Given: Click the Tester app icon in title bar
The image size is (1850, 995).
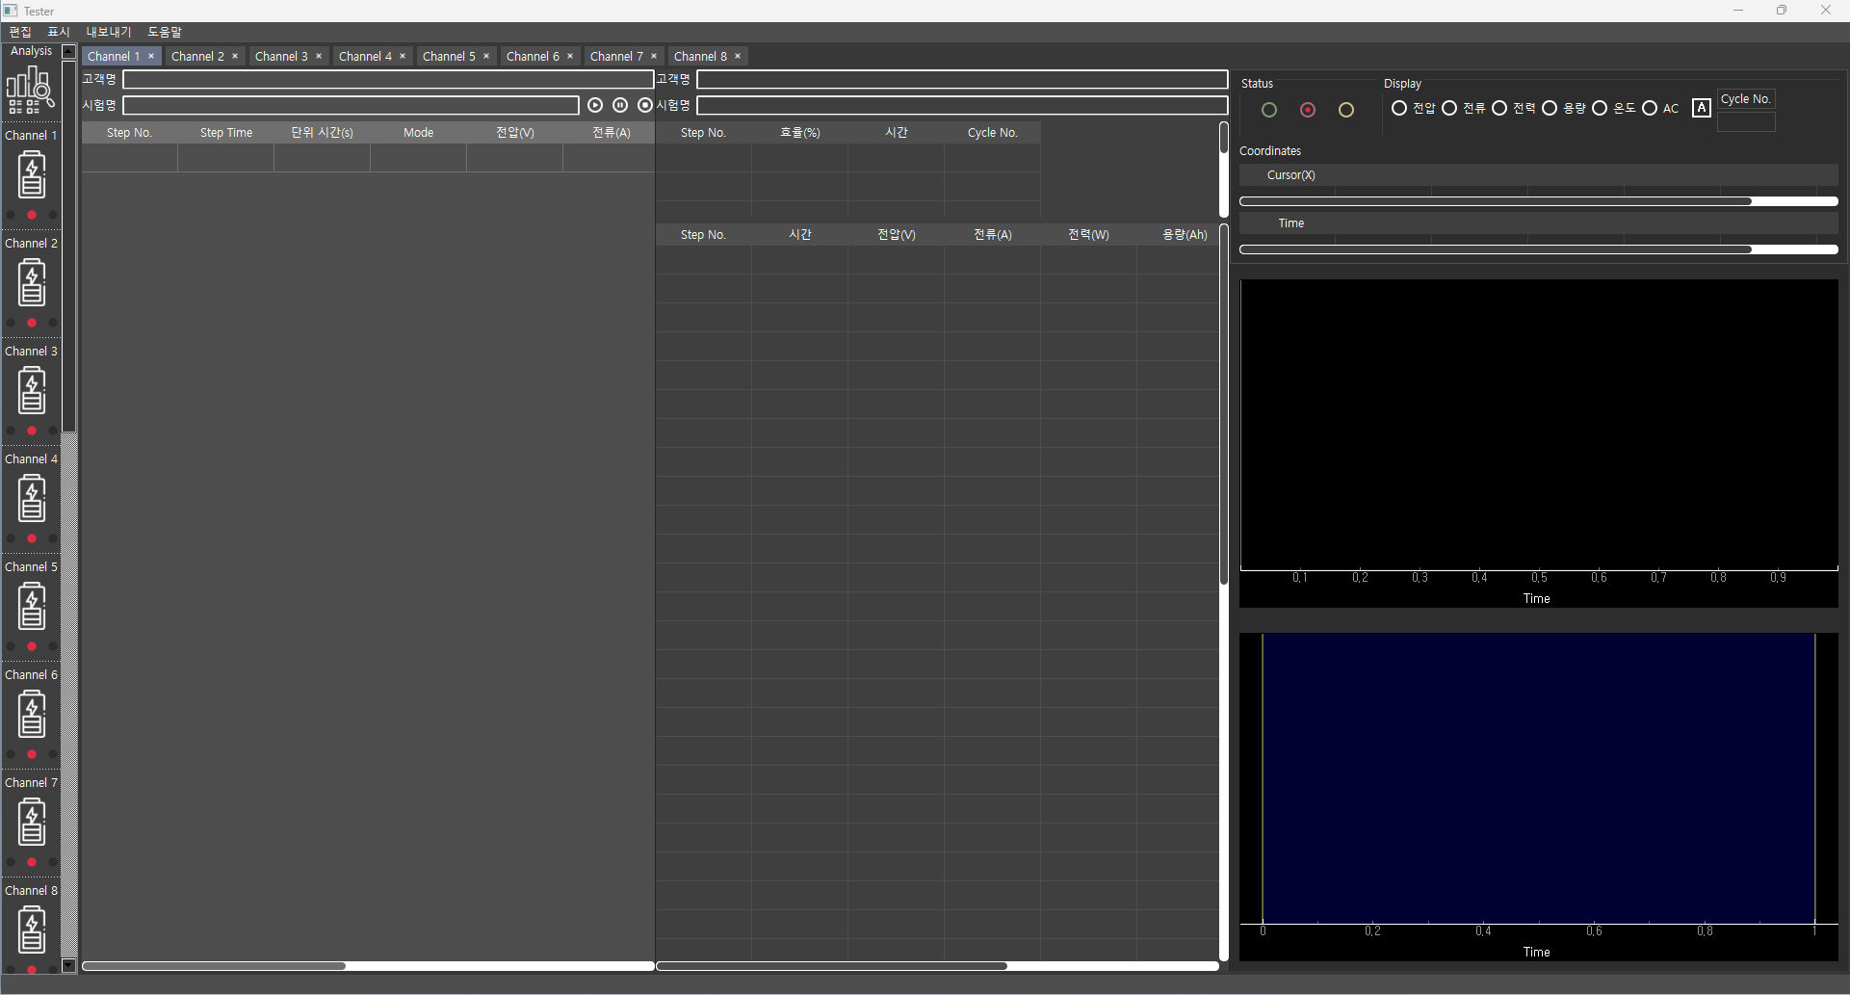Looking at the screenshot, I should (11, 11).
